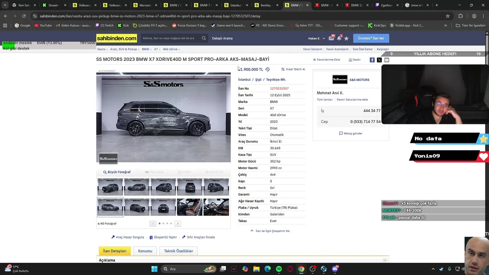Share listing on Facebook
This screenshot has width=489, height=275.
coord(372,60)
